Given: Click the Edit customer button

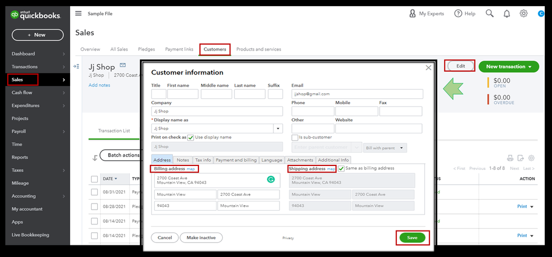Looking at the screenshot, I should 460,66.
